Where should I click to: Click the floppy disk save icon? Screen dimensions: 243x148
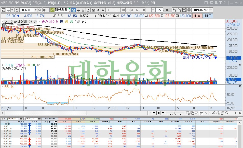(184, 10)
